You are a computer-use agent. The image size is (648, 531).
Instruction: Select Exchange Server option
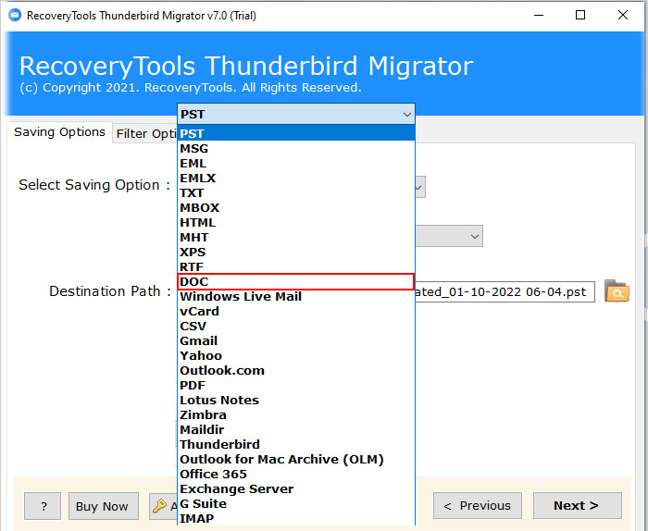(x=296, y=488)
